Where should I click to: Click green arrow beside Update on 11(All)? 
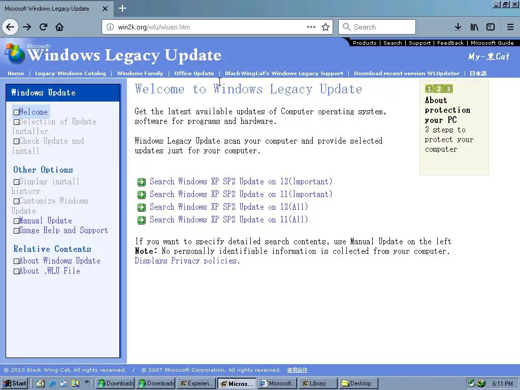(x=142, y=220)
